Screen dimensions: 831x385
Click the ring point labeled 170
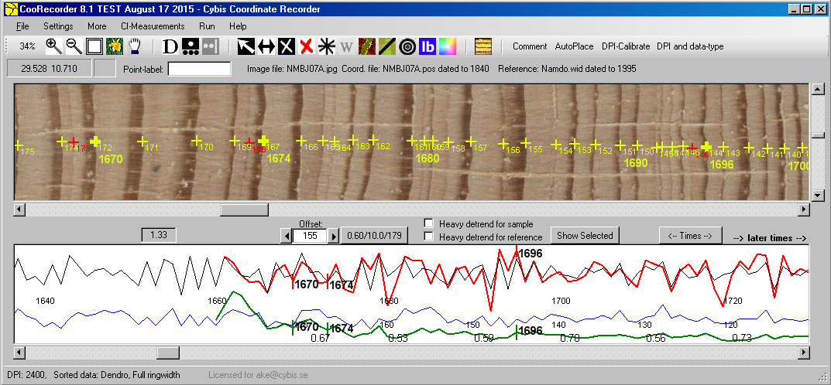point(197,141)
